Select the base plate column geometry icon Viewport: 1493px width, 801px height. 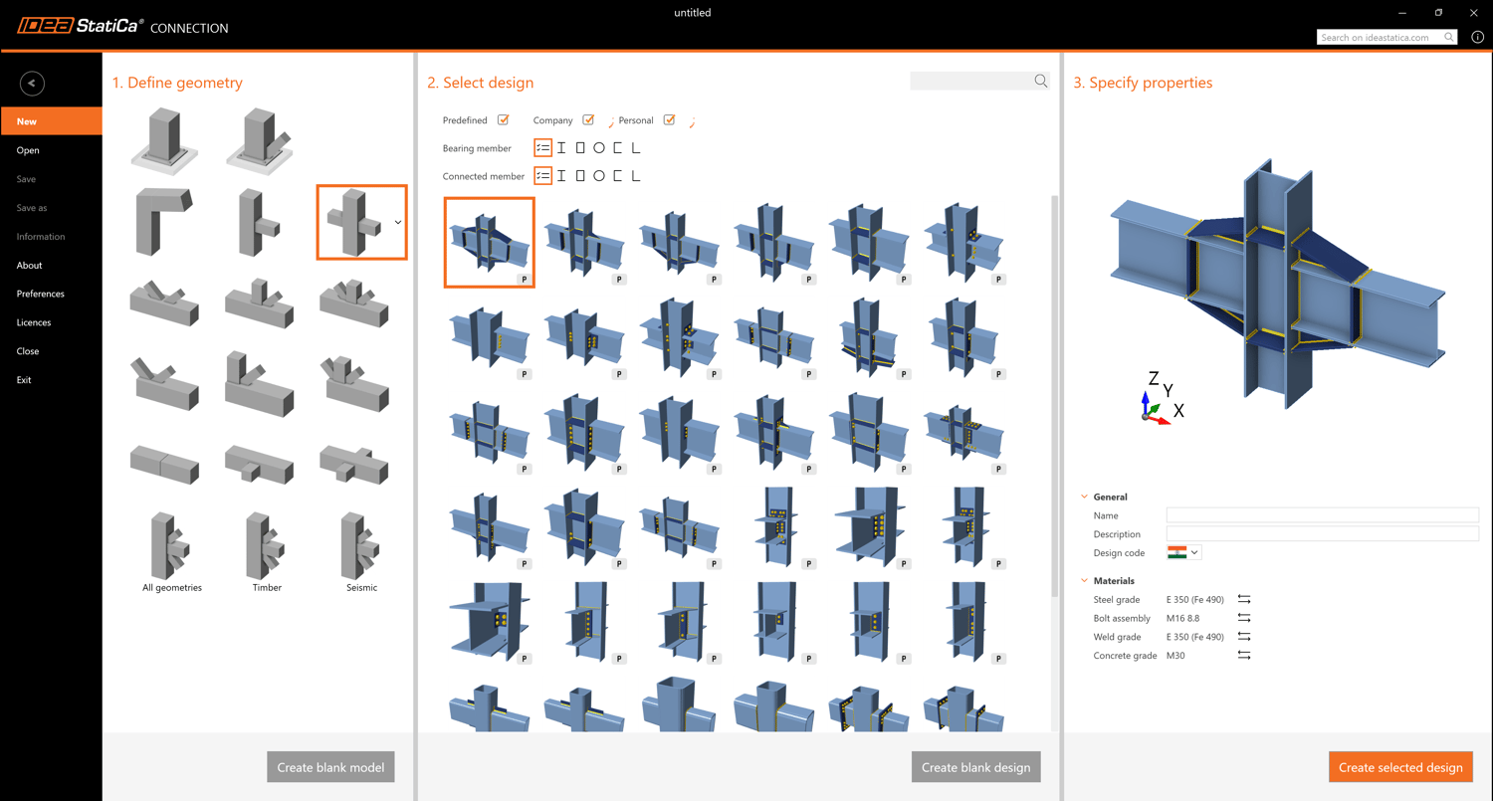pos(164,141)
